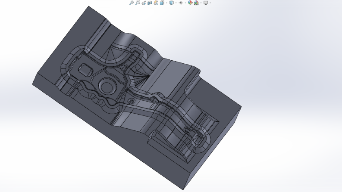Open the Display Style dropdown arrow
The height and width of the screenshot is (192, 342).
[x=176, y=3]
